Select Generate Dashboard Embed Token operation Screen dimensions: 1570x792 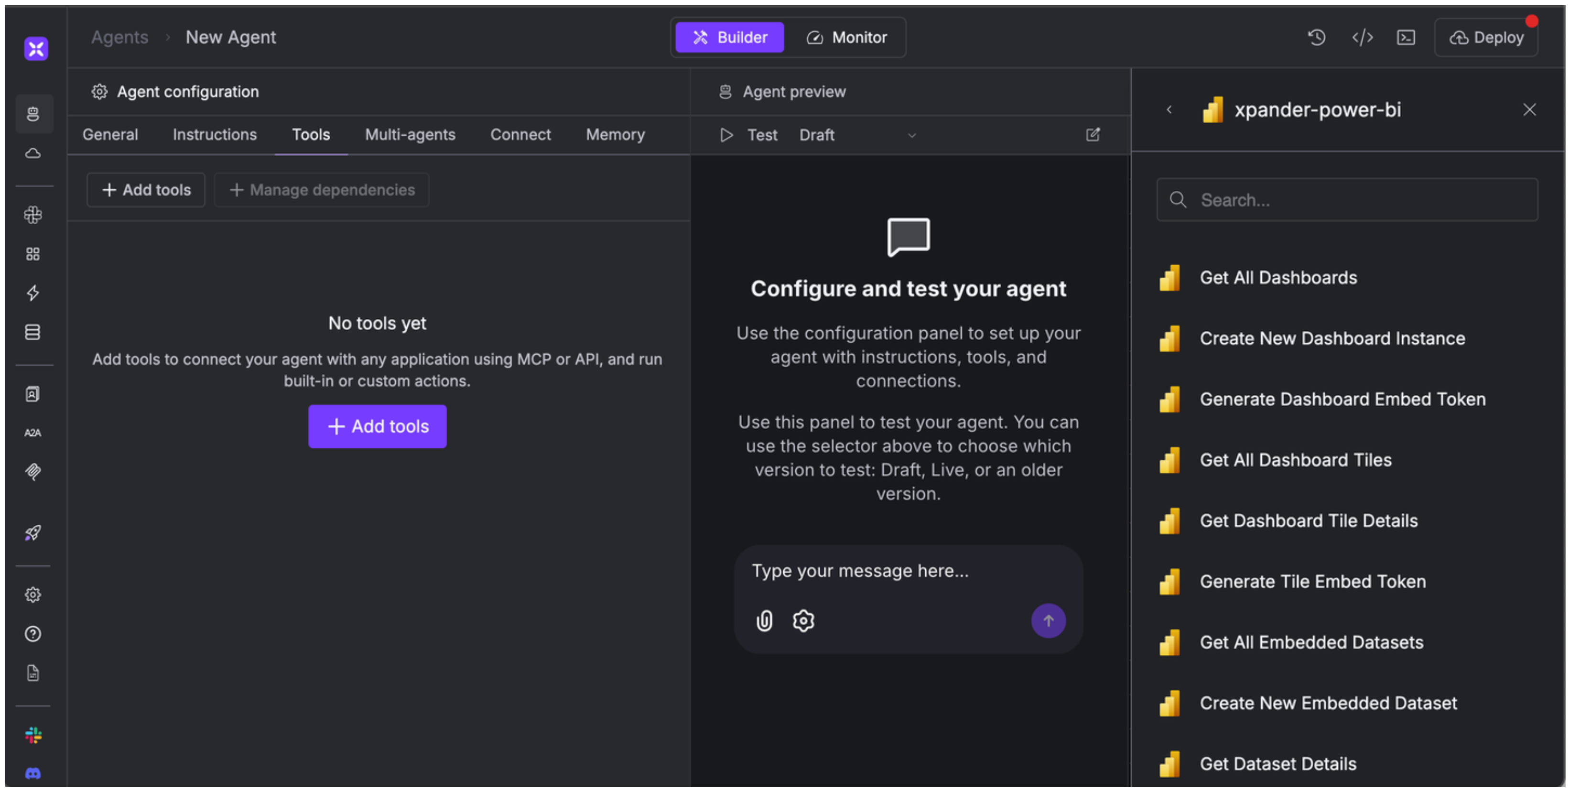[x=1342, y=400]
